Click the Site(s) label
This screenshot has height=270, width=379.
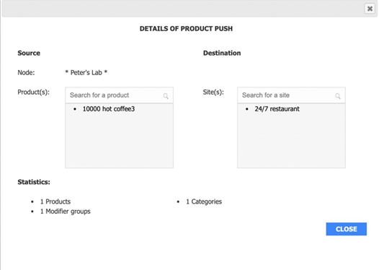213,92
